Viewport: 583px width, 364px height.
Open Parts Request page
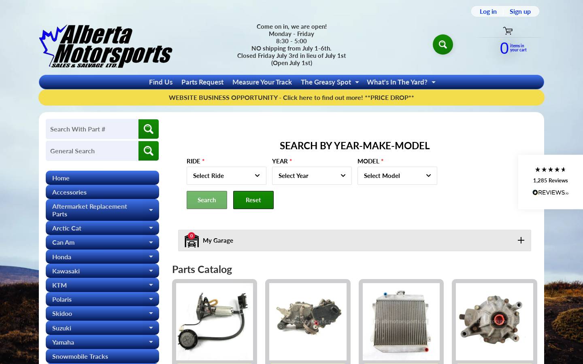[202, 82]
